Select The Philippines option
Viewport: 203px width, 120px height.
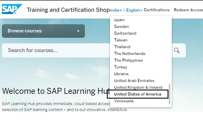128,60
